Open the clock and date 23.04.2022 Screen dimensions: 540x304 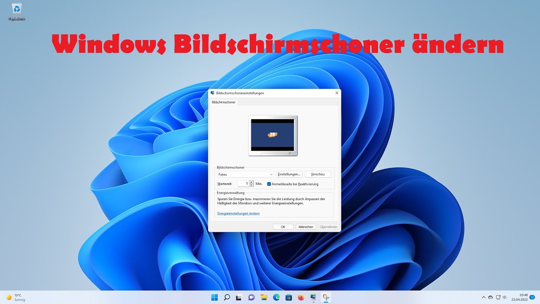(x=519, y=297)
